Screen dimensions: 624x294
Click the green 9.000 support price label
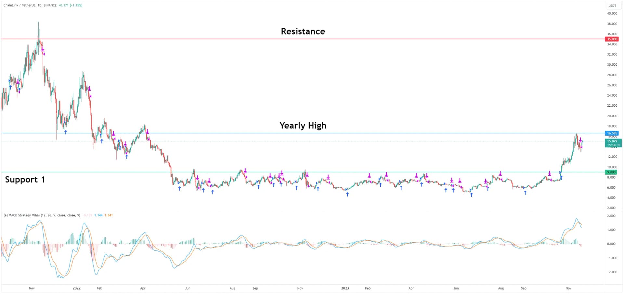click(611, 172)
